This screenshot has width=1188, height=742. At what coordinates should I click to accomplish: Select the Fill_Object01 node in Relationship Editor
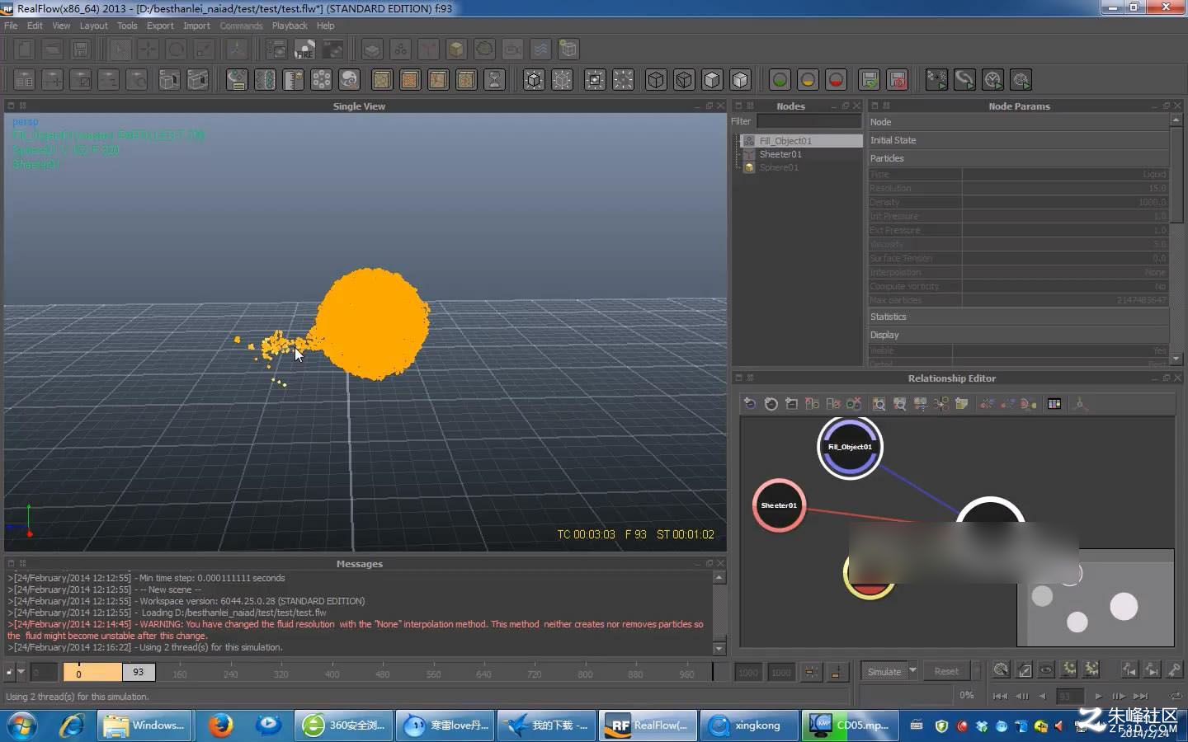(x=850, y=447)
